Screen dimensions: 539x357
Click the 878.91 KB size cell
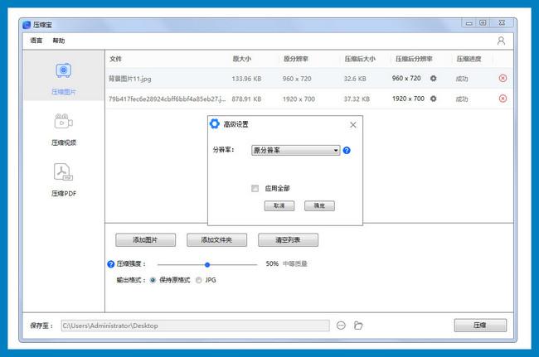(246, 99)
